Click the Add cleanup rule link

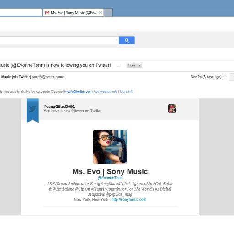click(106, 91)
